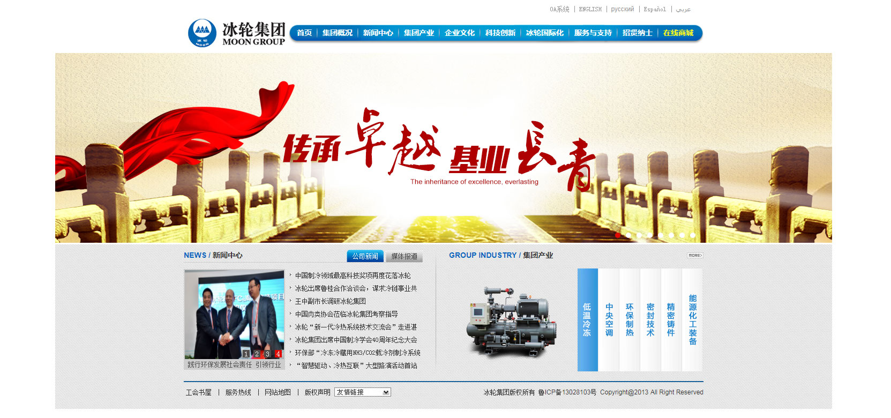The width and height of the screenshot is (891, 418).
Task: Select the 低温冷冻 industry panel
Action: point(587,320)
